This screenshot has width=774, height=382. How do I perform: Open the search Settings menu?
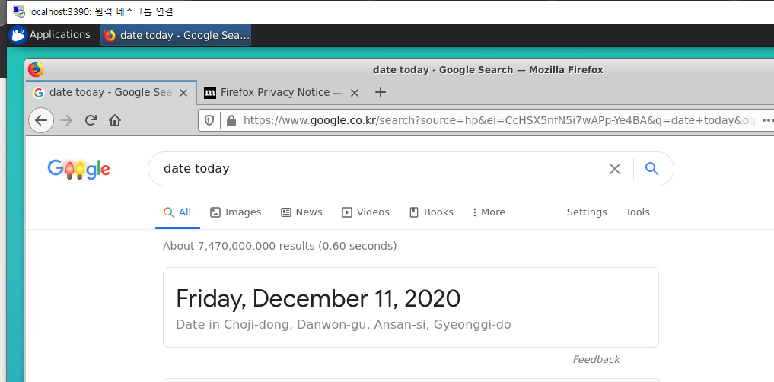click(x=587, y=212)
